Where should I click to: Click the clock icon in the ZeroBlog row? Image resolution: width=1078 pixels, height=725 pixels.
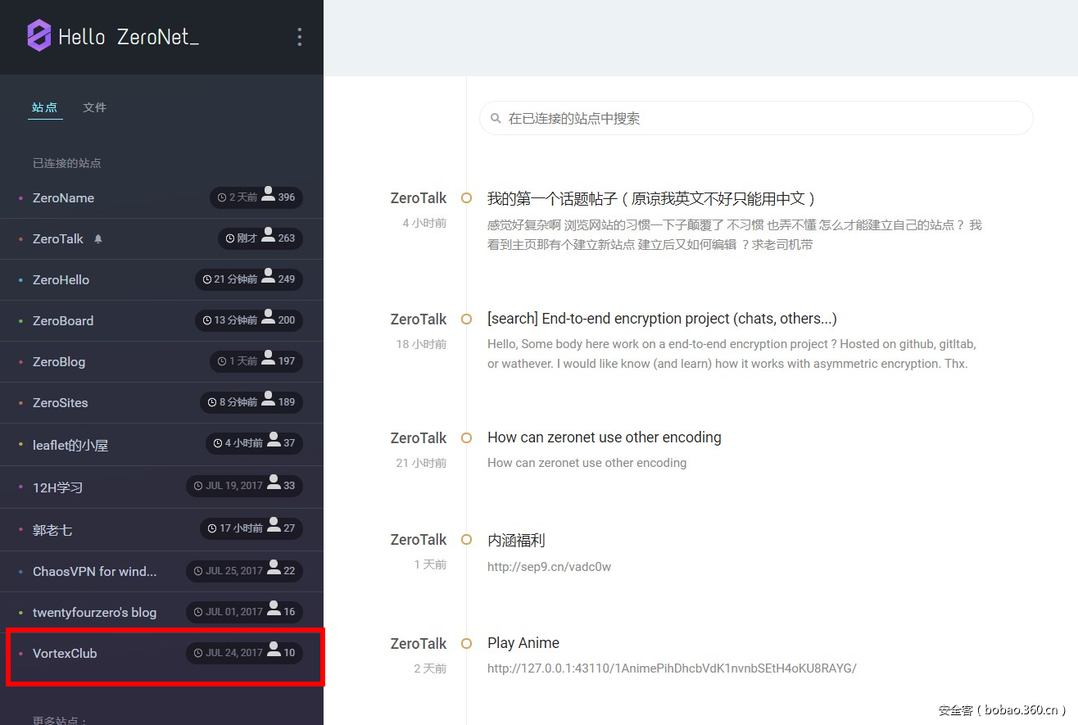pos(222,361)
